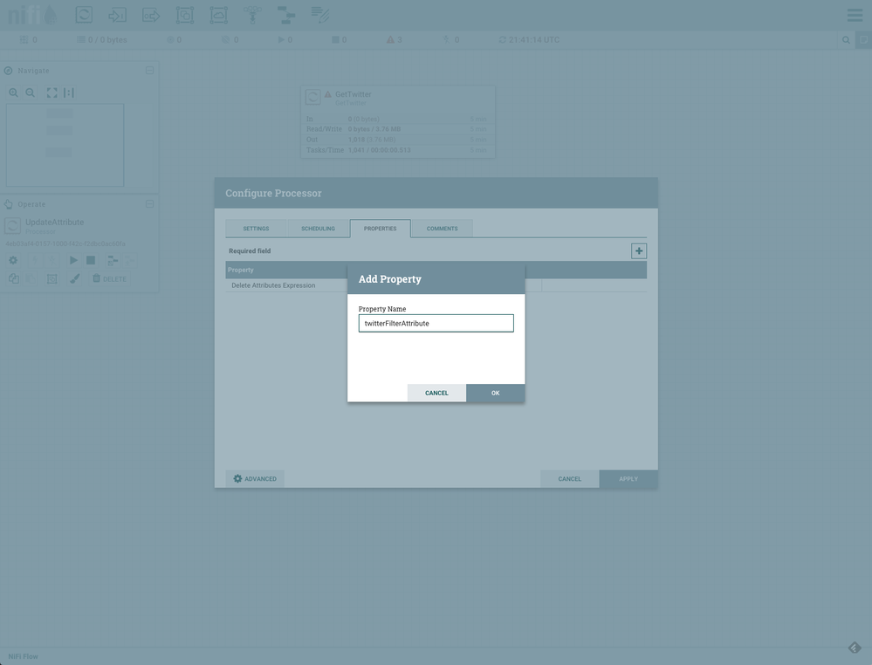This screenshot has width=872, height=665.
Task: Click the Group icon in Operate panel
Action: pos(51,278)
